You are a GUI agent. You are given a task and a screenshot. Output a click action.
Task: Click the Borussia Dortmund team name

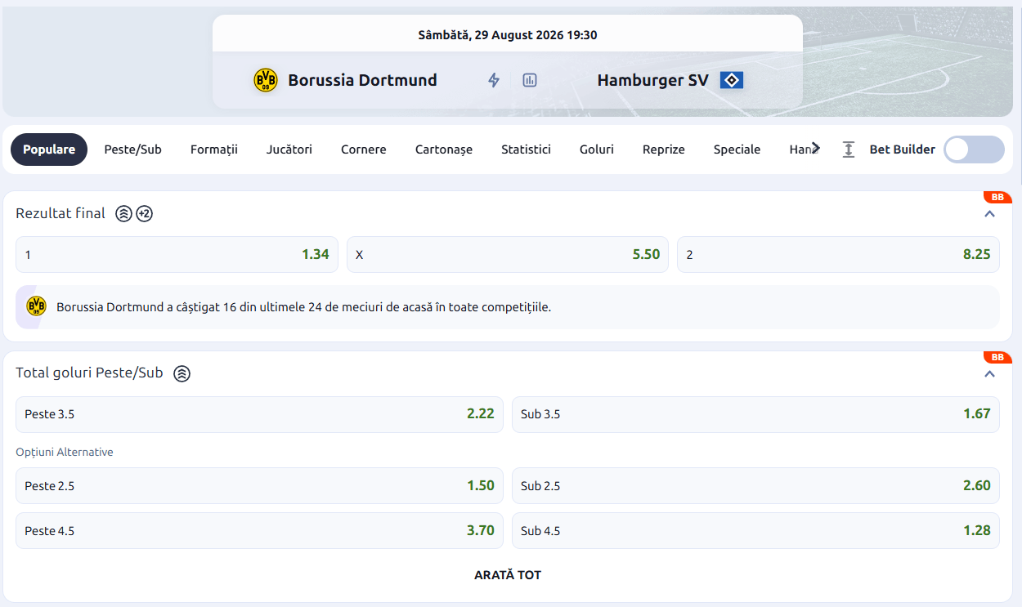[x=362, y=80]
